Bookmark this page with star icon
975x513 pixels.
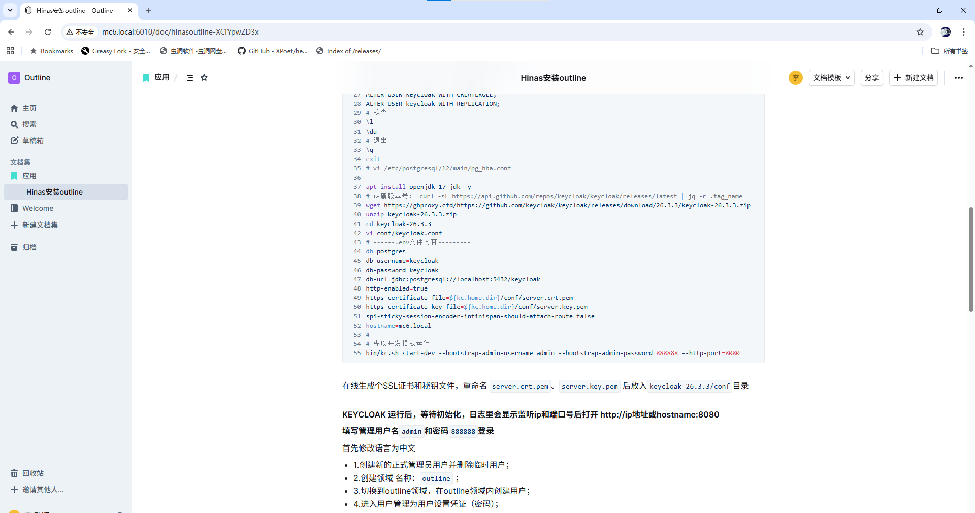(920, 32)
